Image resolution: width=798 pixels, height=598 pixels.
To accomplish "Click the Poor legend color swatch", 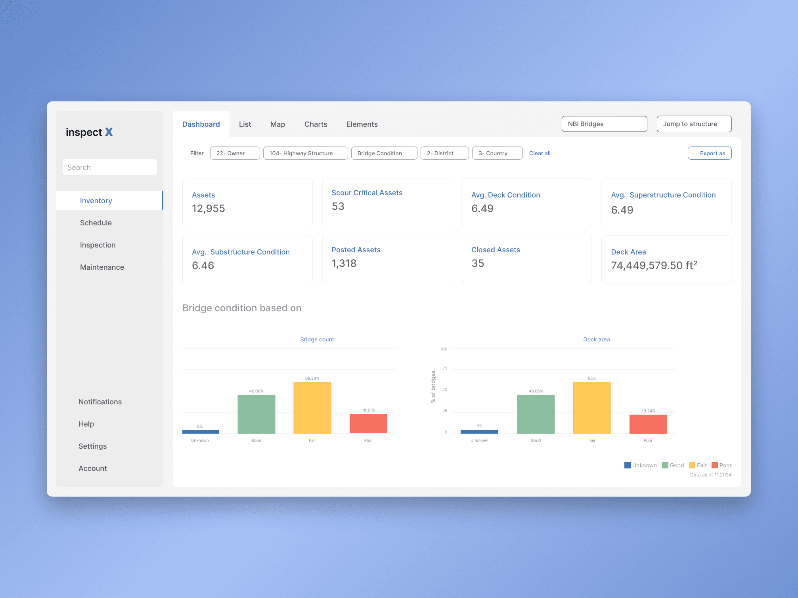I will 714,465.
